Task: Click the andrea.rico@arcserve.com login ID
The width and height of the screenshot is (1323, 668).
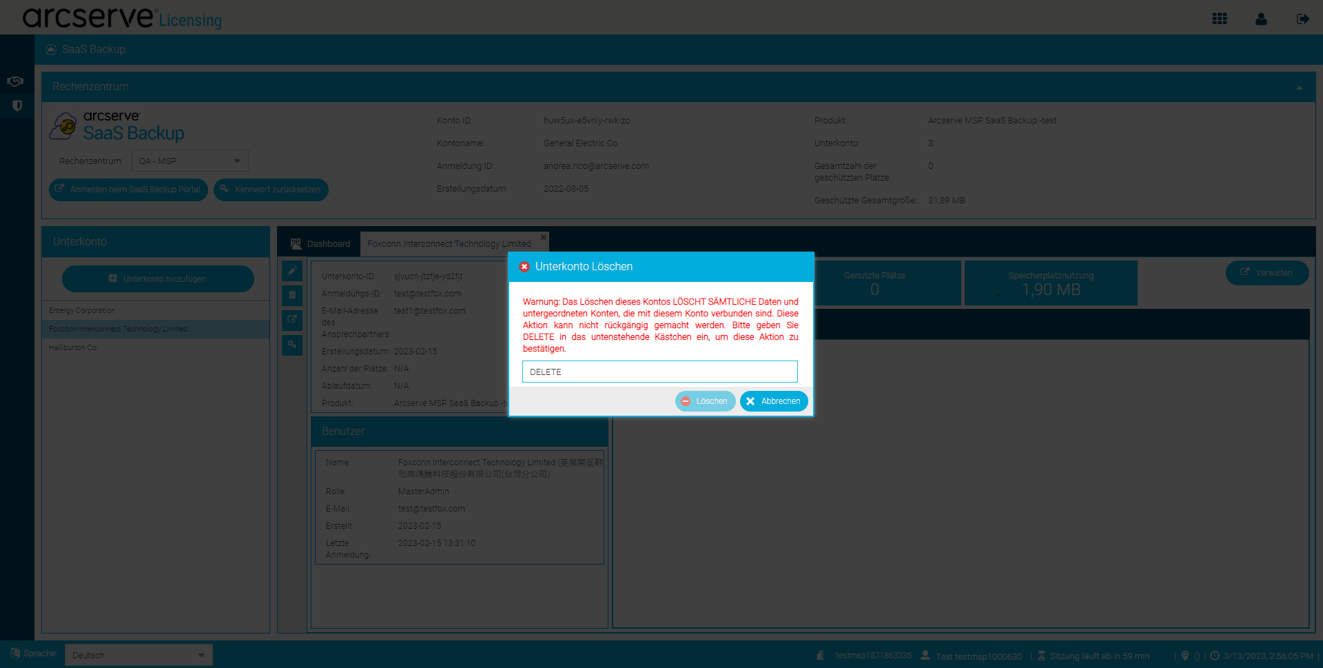Action: (596, 166)
